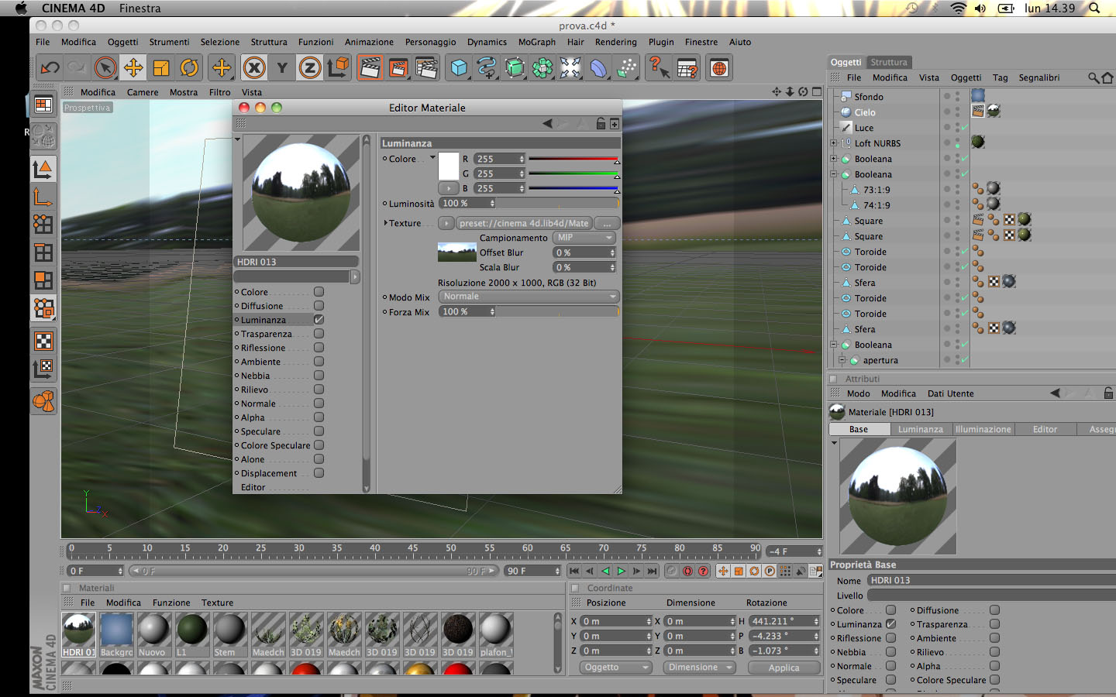Viewport: 1116px width, 697px height.
Task: Expand the Loft NURBS tree item
Action: pyautogui.click(x=833, y=143)
